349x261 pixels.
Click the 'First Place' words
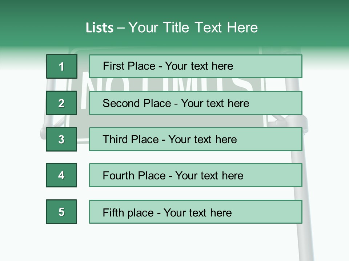130,66
